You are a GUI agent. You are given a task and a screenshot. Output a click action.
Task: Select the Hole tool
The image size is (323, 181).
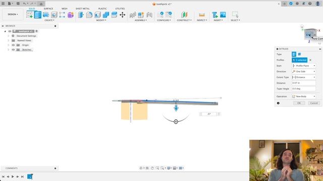coord(54,15)
